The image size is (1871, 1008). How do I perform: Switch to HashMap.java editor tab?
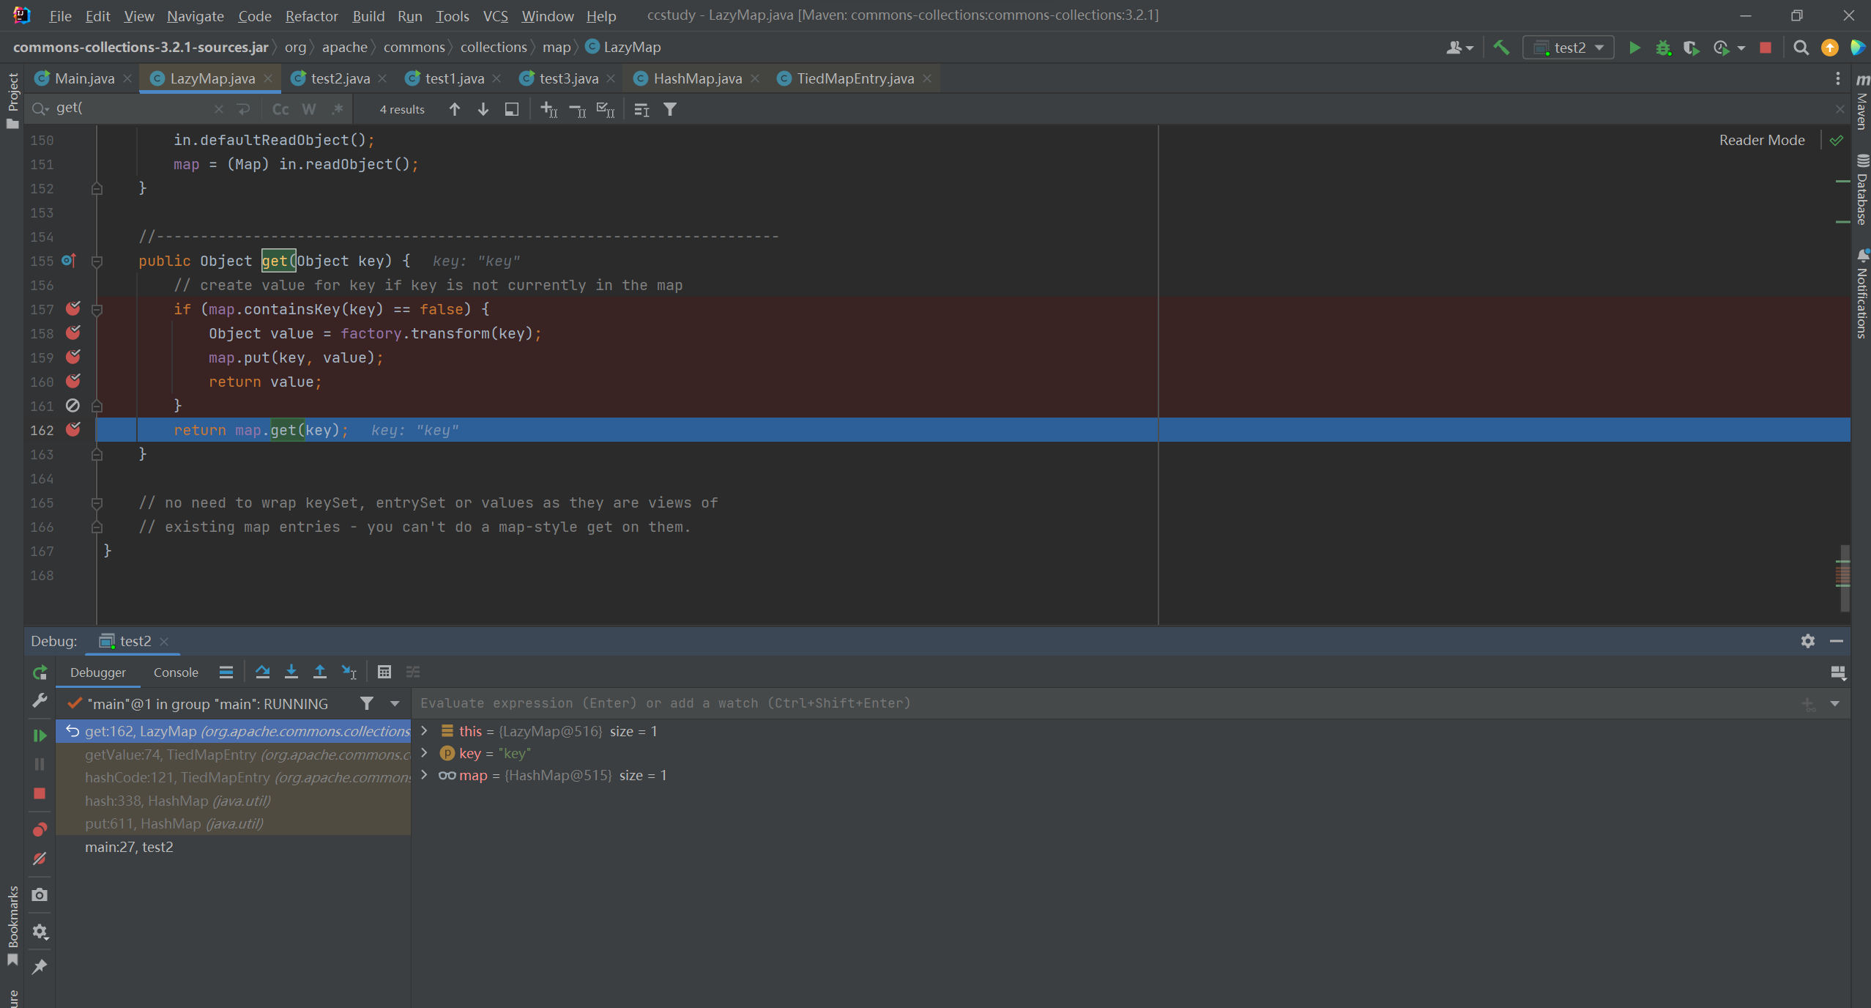pos(697,78)
